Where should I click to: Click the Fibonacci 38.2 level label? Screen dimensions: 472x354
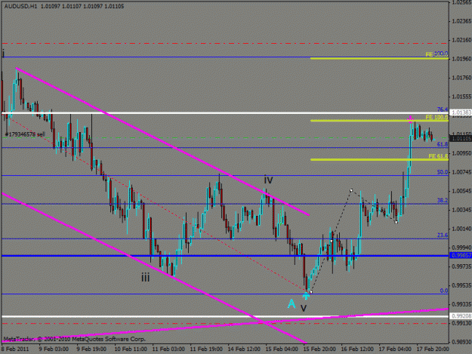443,200
